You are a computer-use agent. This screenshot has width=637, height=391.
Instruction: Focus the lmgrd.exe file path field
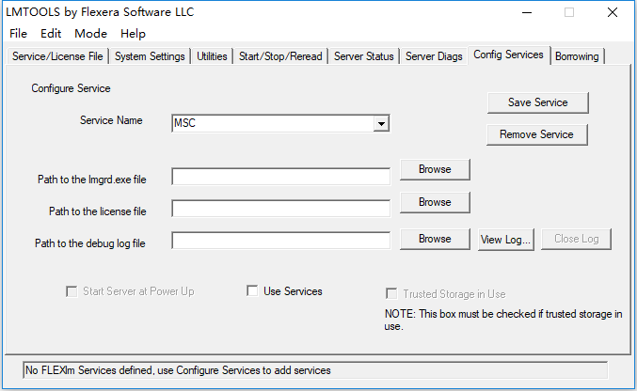[x=280, y=177]
